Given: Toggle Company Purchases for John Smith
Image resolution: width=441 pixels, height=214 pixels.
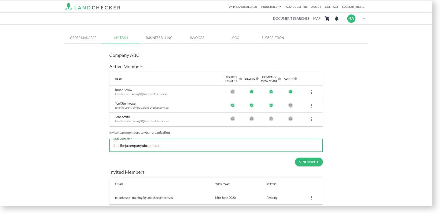Looking at the screenshot, I should click(271, 119).
